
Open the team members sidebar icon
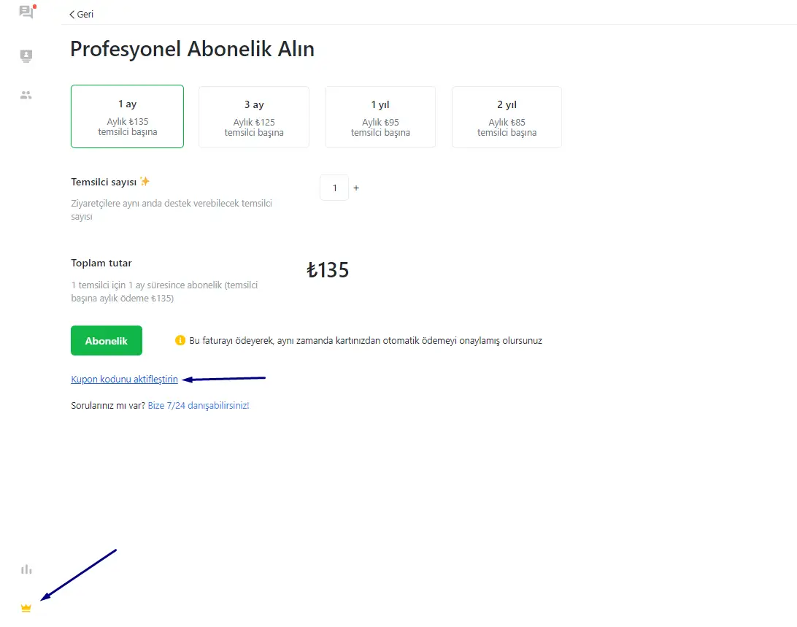tap(26, 95)
